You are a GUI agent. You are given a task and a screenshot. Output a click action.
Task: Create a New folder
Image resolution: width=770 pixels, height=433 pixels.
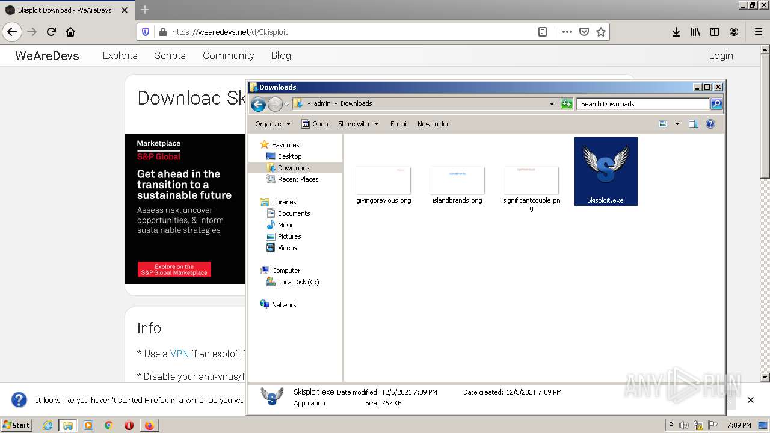[x=433, y=124]
